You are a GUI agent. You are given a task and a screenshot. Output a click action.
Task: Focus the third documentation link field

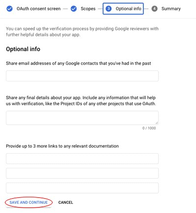pos(82,188)
